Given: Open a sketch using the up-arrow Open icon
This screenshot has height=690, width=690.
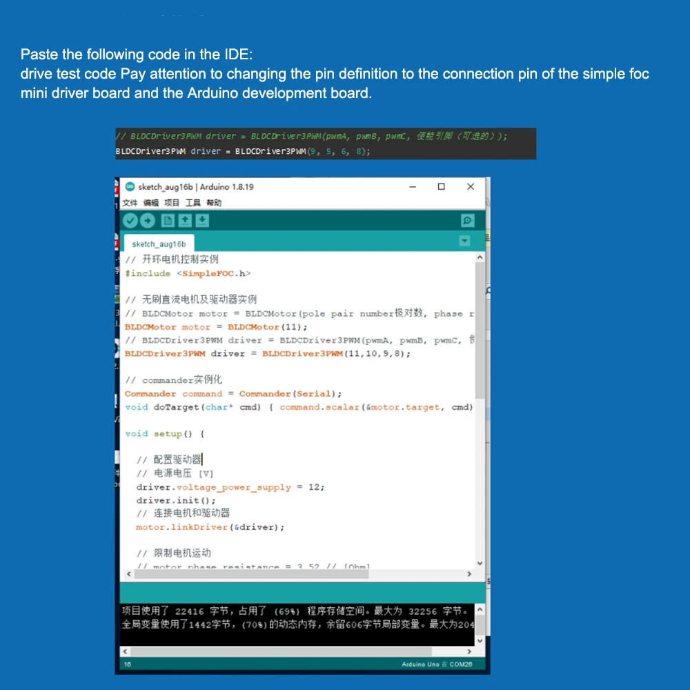Looking at the screenshot, I should pyautogui.click(x=185, y=221).
